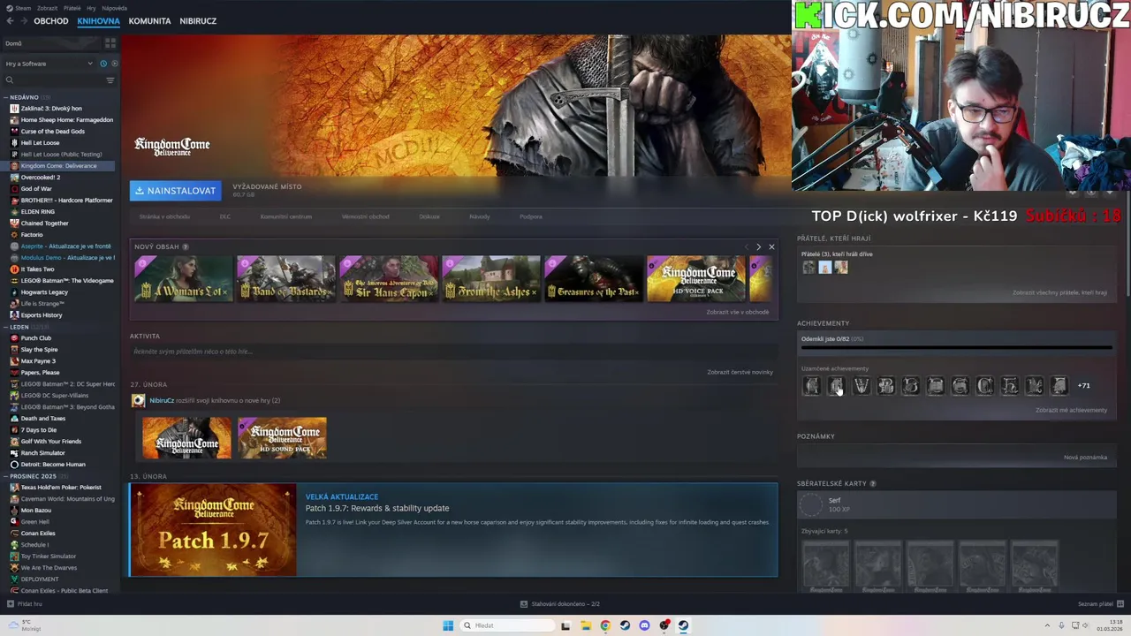Open the Přátelé menu
This screenshot has width=1131, height=636.
(x=72, y=8)
